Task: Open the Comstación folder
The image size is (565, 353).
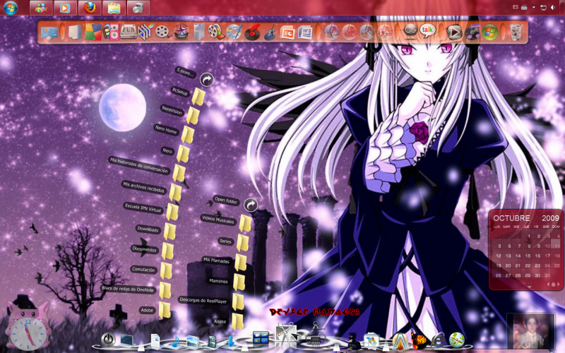Action: (x=166, y=271)
